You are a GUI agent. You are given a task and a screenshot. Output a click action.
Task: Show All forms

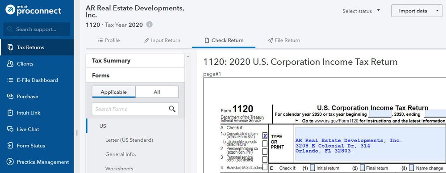[x=157, y=92]
